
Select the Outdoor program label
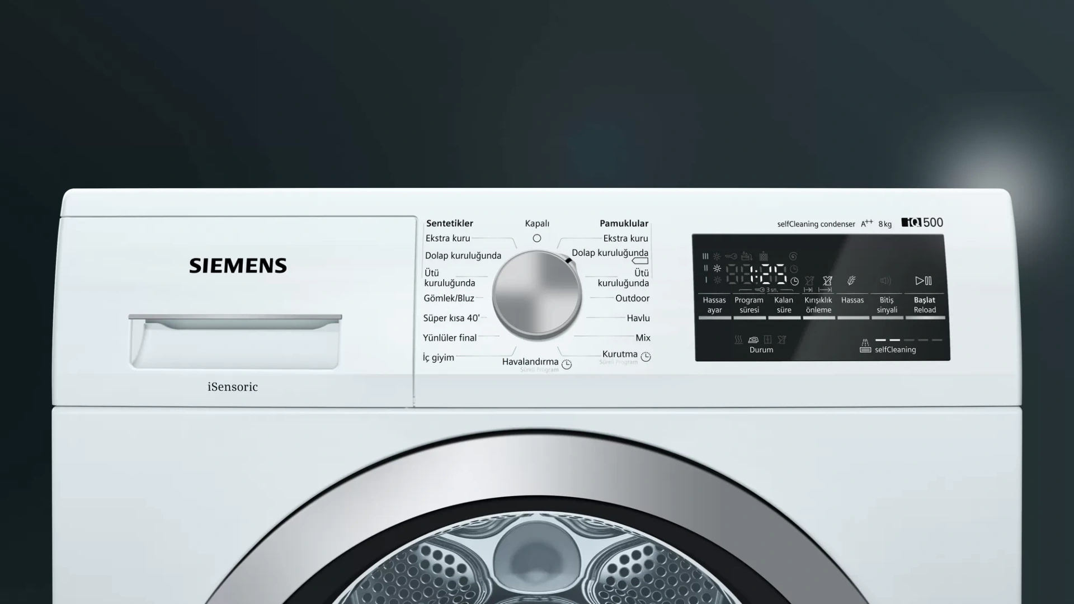tap(632, 299)
